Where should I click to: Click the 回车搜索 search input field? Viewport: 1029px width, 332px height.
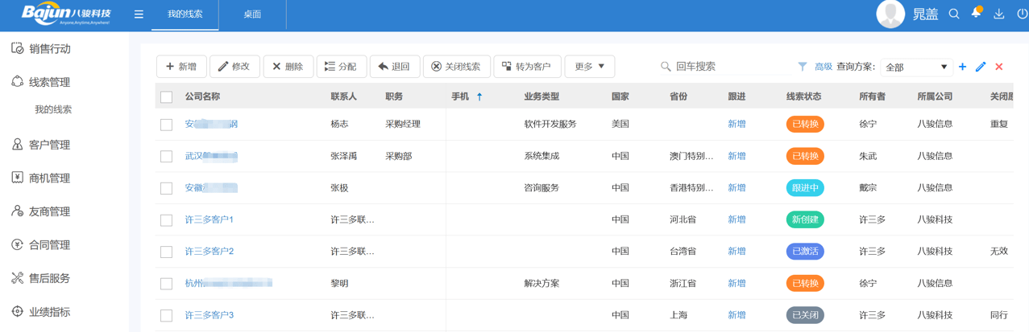[x=725, y=67]
